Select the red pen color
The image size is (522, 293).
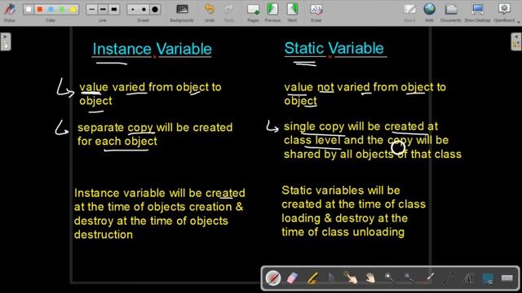pos(40,9)
